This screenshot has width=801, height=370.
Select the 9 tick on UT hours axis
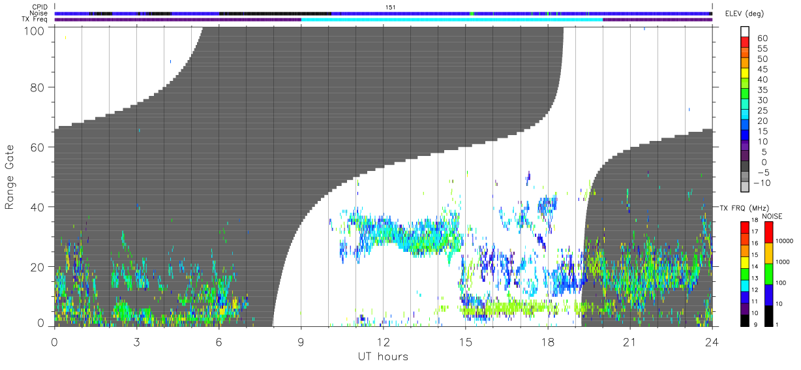coord(301,341)
